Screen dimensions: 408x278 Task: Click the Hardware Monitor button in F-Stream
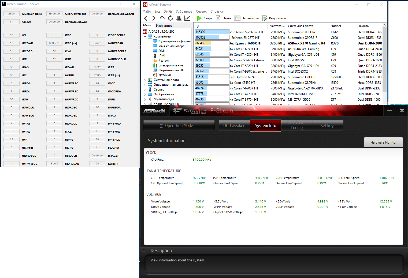[383, 142]
